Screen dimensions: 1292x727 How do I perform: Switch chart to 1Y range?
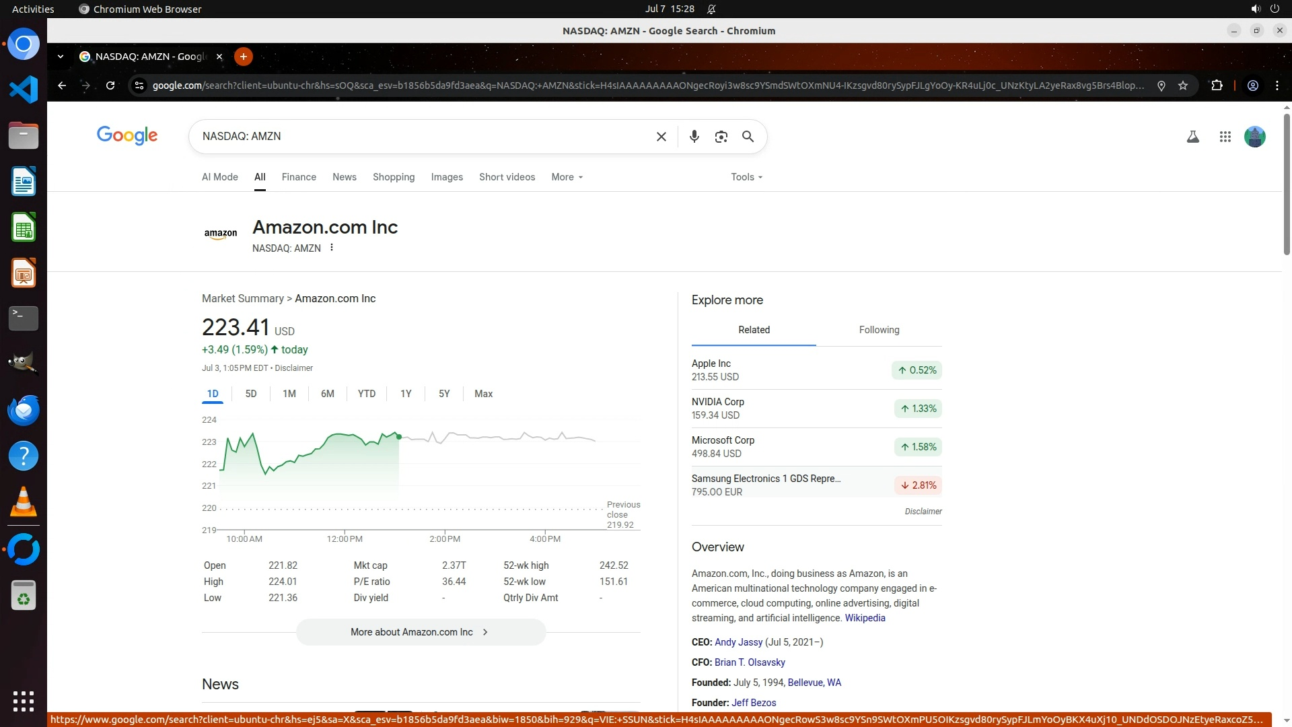[x=406, y=394]
